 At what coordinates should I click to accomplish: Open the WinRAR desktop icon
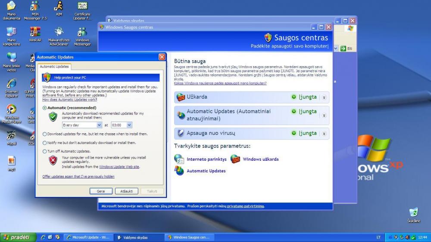coord(35,32)
